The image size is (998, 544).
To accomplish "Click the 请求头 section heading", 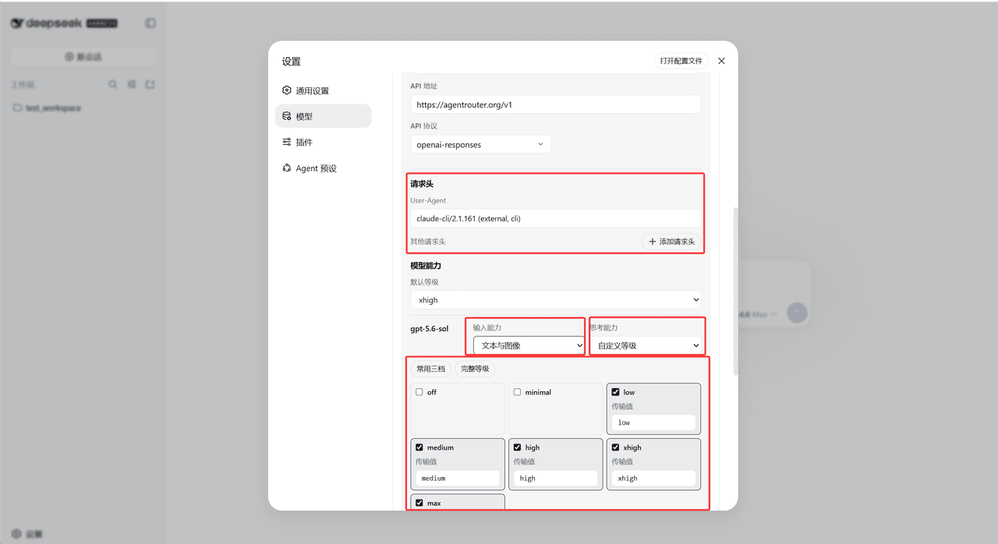I will (422, 184).
